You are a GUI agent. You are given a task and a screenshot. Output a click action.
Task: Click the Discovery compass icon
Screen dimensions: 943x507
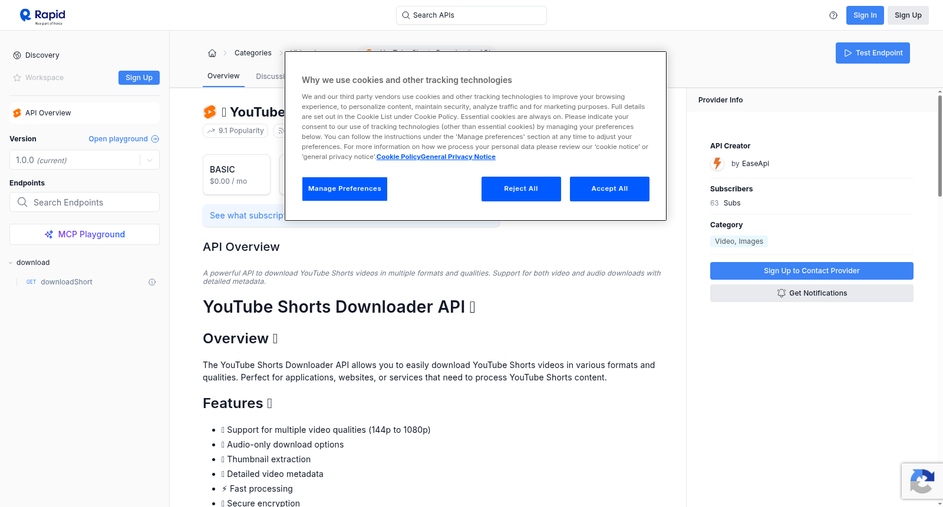coord(17,55)
